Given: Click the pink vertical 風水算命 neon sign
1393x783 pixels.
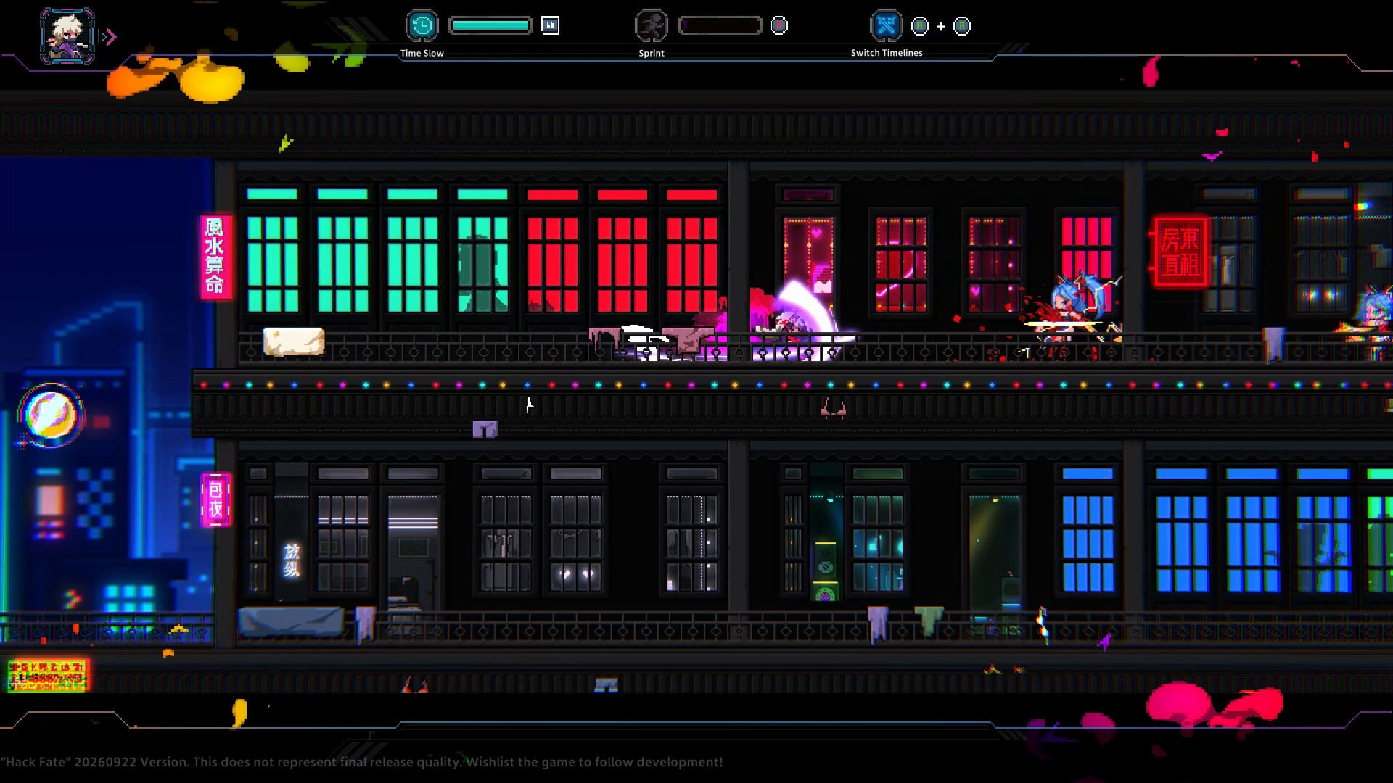Looking at the screenshot, I should (215, 257).
